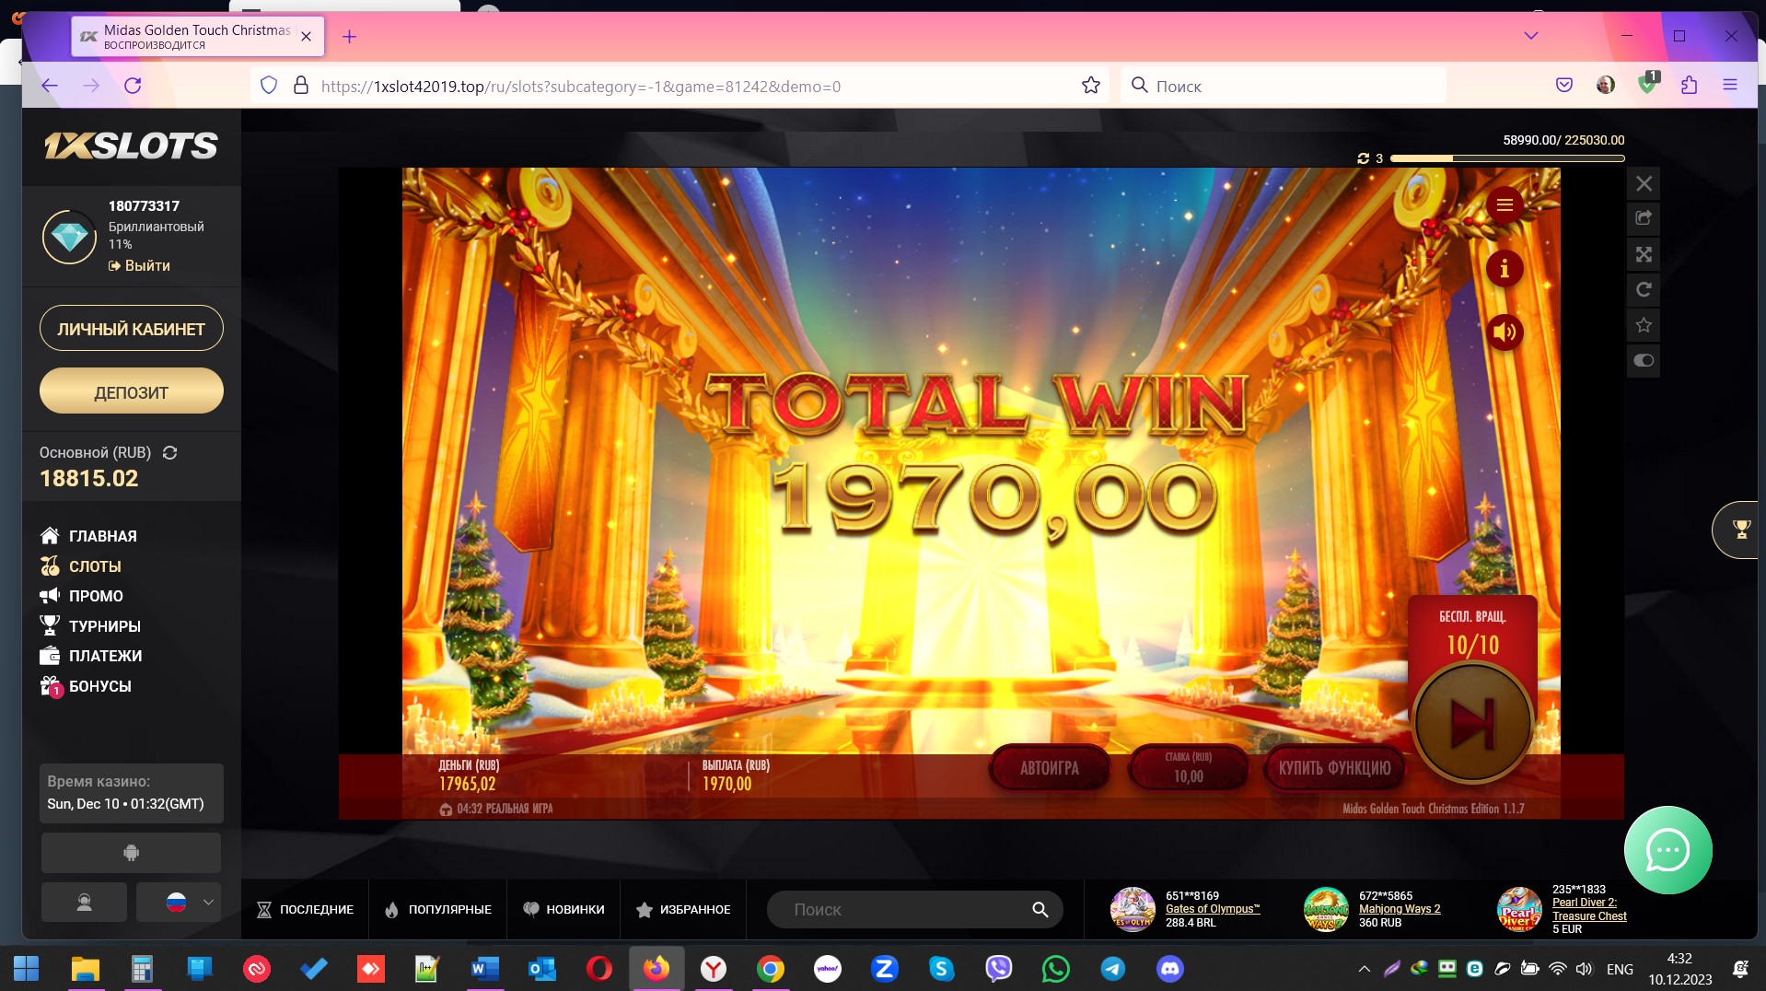This screenshot has height=991, width=1766.
Task: Open the live chat bubble
Action: coord(1667,850)
